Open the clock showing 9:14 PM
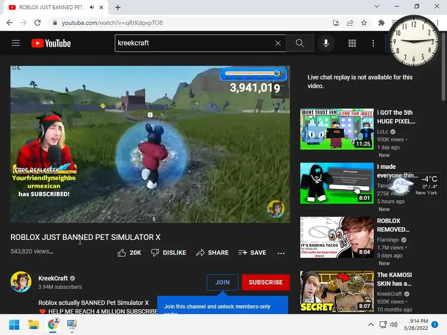The image size is (447, 335). (x=416, y=325)
